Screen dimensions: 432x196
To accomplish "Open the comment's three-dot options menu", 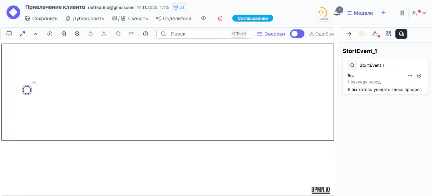I will 410,76.
